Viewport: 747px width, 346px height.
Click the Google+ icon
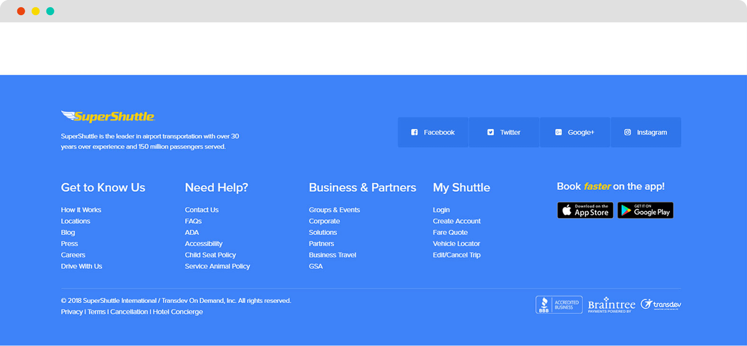click(x=559, y=132)
